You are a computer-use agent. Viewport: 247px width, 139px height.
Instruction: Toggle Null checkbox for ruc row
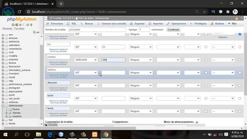pyautogui.click(x=206, y=47)
